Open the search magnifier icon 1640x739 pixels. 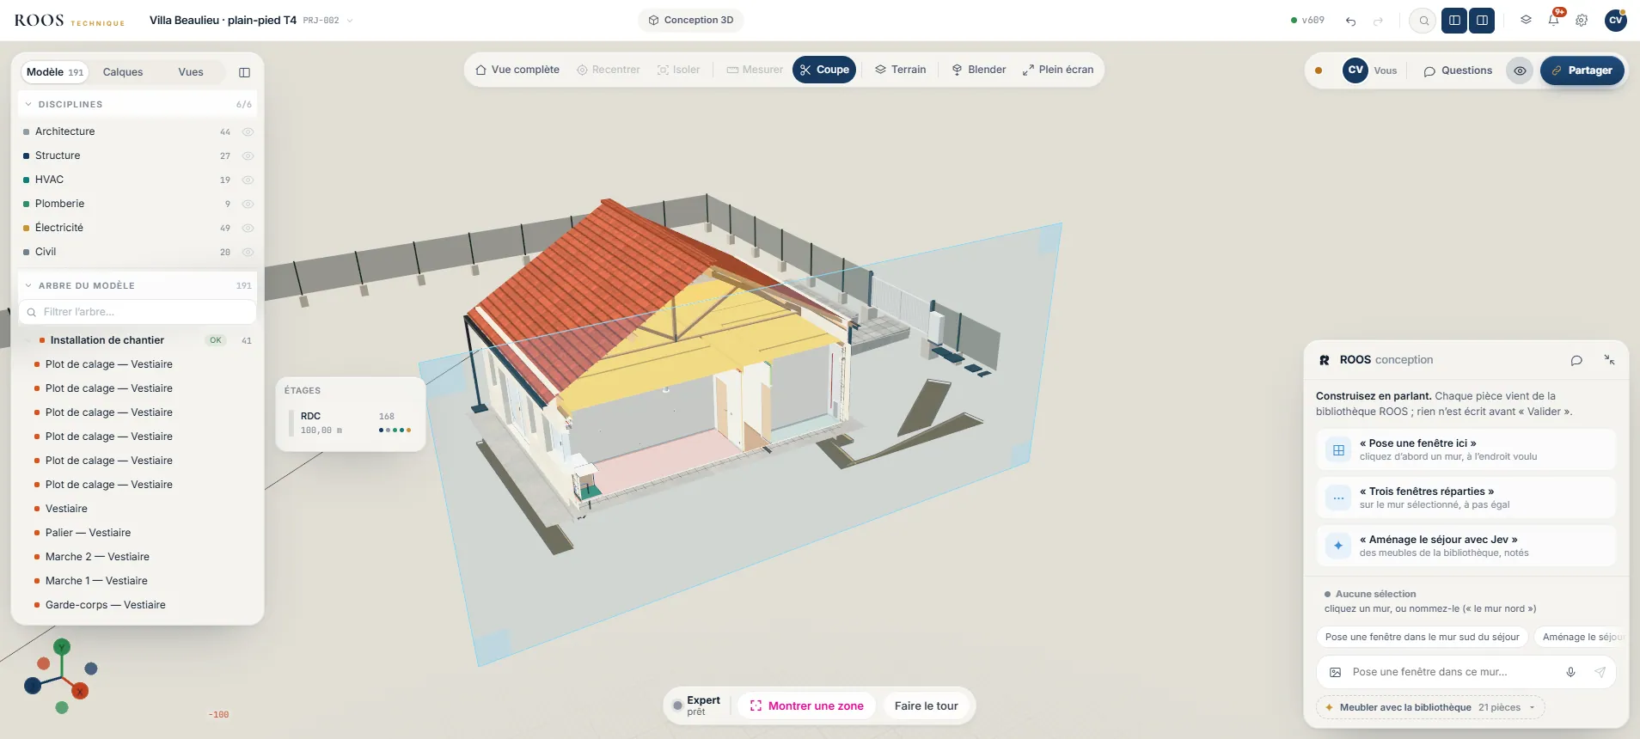pyautogui.click(x=1423, y=21)
